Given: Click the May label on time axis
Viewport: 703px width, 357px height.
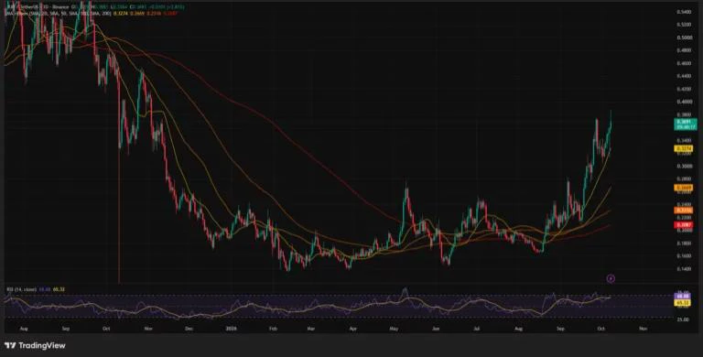Looking at the screenshot, I should [395, 329].
